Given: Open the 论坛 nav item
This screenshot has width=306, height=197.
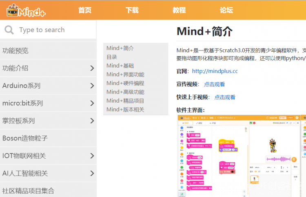Looking at the screenshot, I should [x=226, y=10].
